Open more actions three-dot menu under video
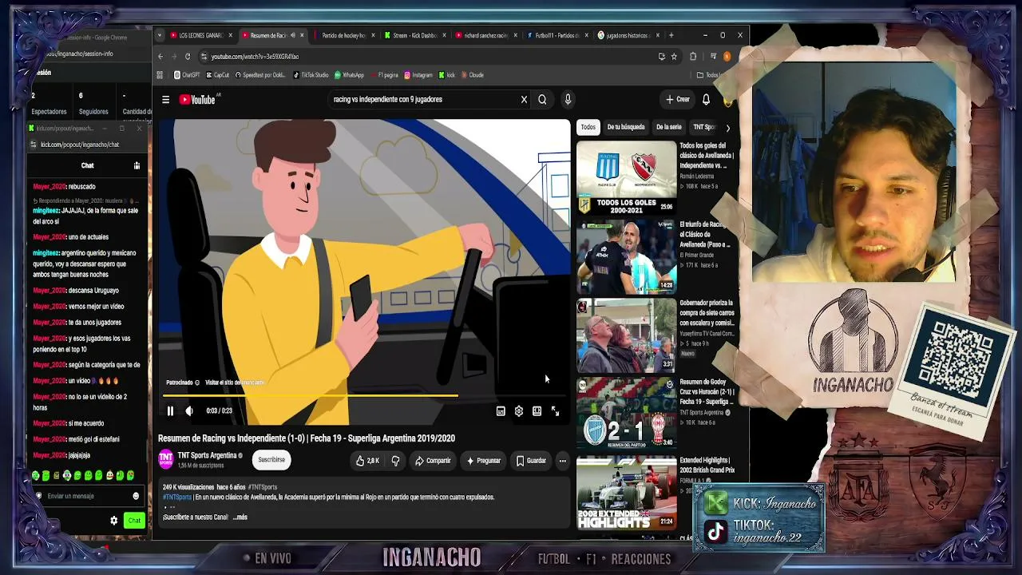Screen dimensions: 1022x575 click(562, 461)
